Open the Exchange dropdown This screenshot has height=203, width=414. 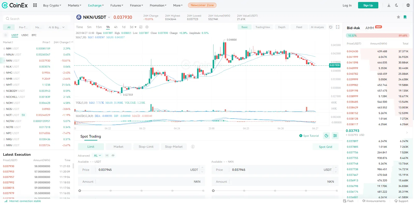click(96, 5)
